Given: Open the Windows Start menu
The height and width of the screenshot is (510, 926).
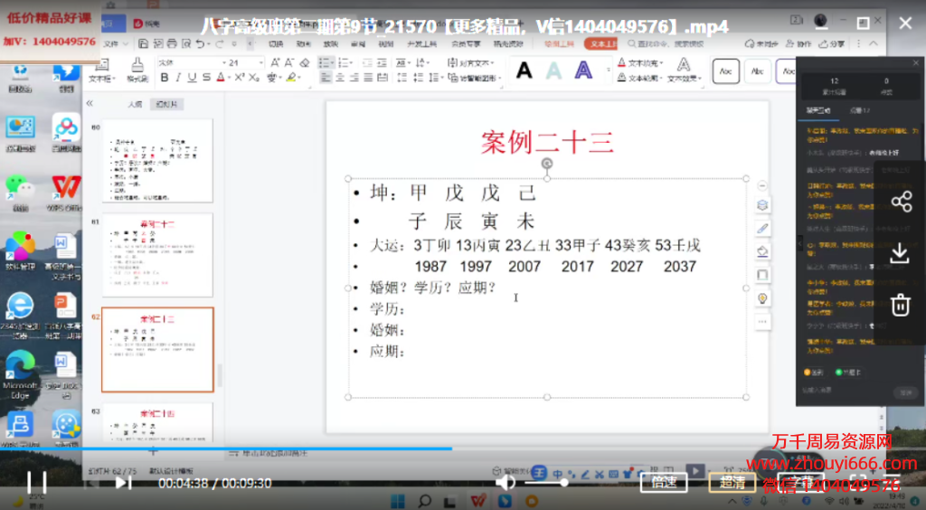Looking at the screenshot, I should 398,502.
